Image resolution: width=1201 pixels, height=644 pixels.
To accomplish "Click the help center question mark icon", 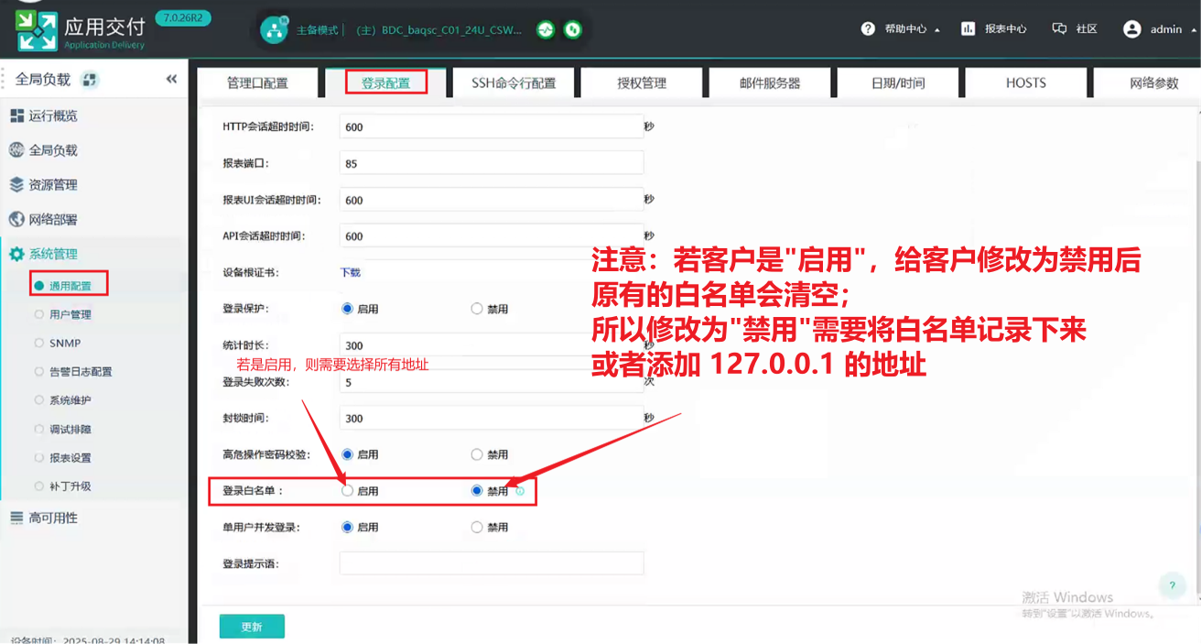I will (x=868, y=29).
